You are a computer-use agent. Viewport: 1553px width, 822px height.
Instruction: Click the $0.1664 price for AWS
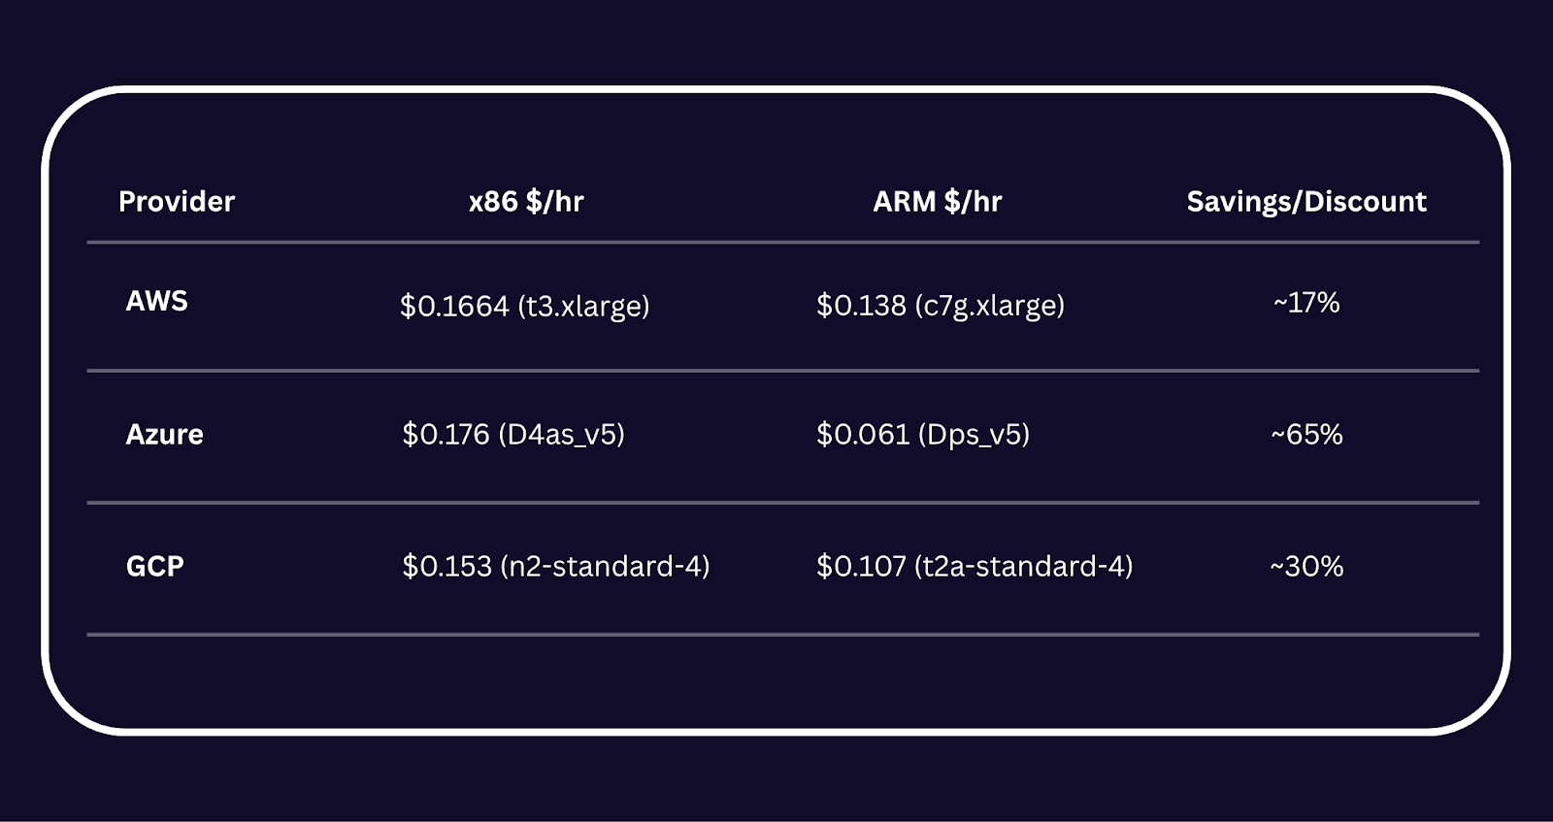(454, 306)
